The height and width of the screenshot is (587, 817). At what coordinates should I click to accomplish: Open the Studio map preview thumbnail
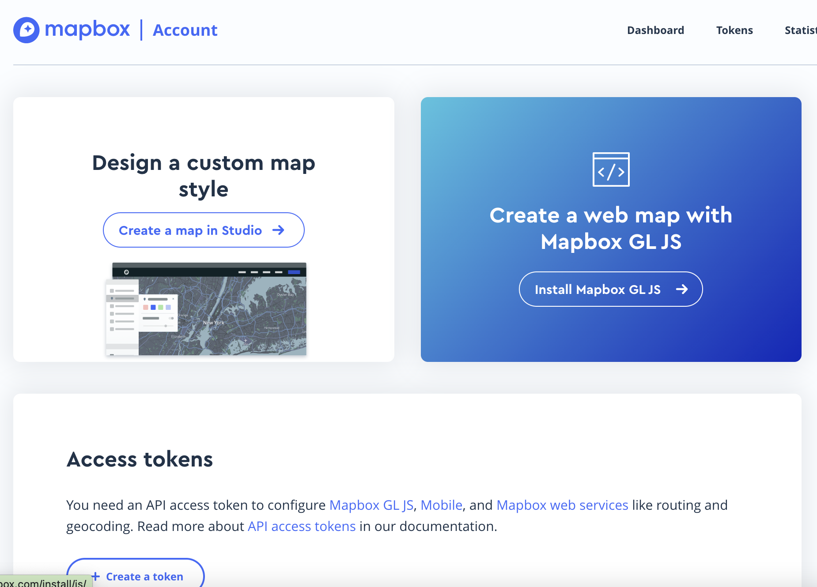tap(206, 309)
